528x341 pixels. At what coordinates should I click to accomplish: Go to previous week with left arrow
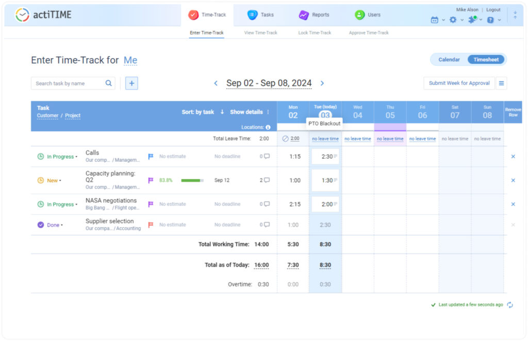click(x=216, y=83)
